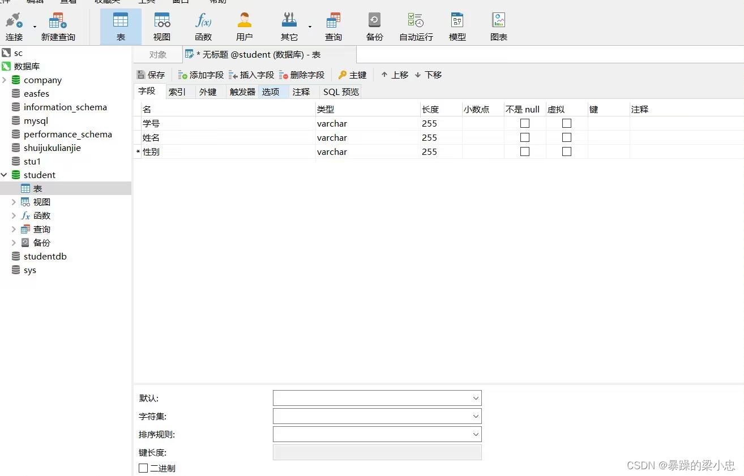The height and width of the screenshot is (476, 744).
Task: Open the 排序规则 dropdown
Action: [x=377, y=434]
